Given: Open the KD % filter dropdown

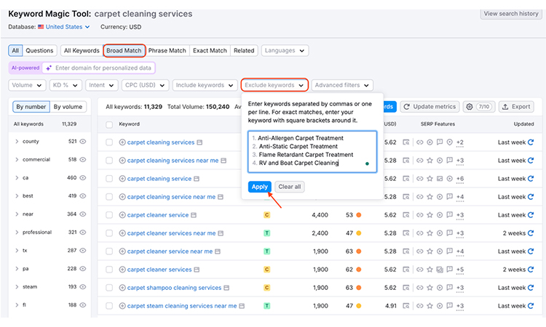Looking at the screenshot, I should [x=66, y=85].
